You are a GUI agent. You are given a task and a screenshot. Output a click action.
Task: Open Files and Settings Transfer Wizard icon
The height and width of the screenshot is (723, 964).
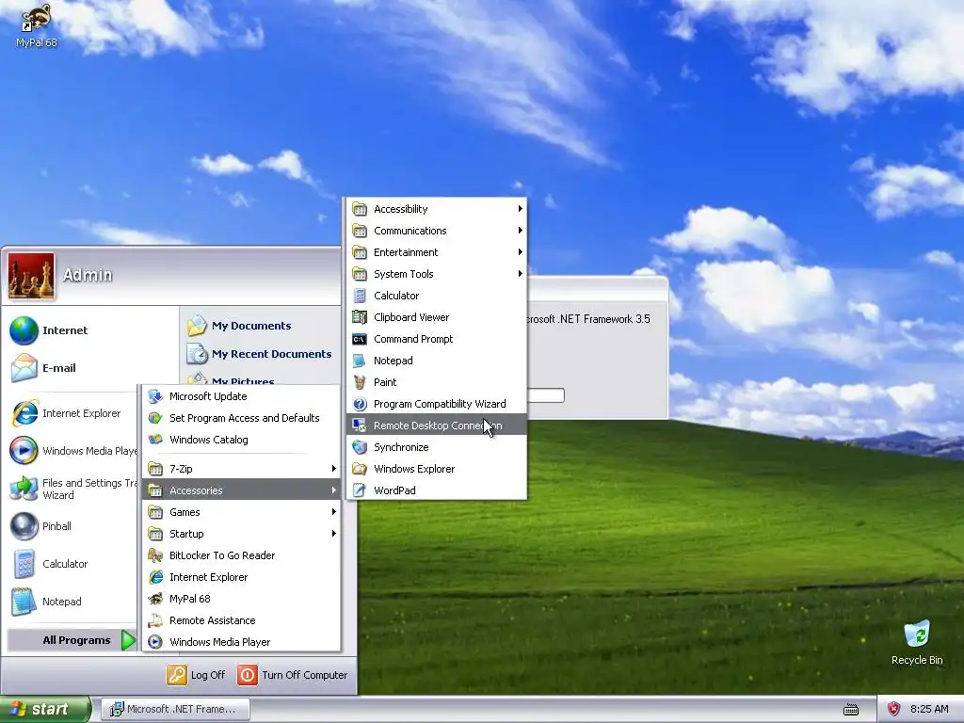(24, 489)
